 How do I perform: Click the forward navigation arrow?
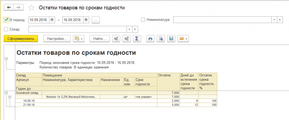(x=18, y=7)
